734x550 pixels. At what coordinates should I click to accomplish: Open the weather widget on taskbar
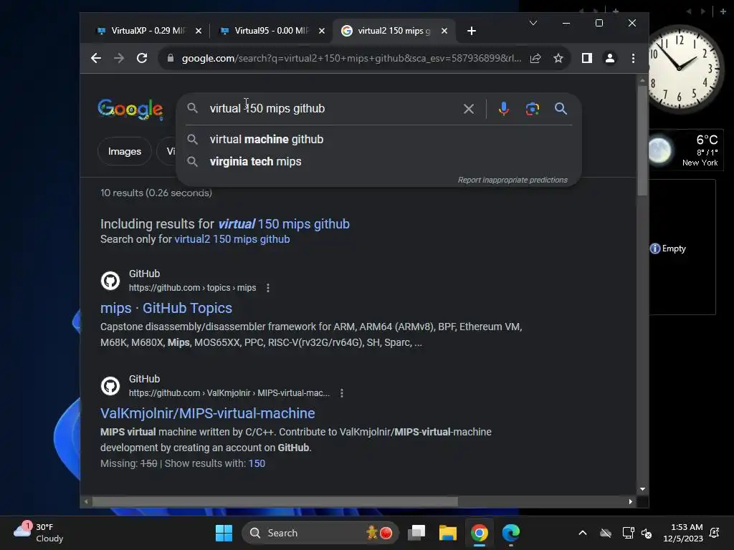pyautogui.click(x=39, y=533)
